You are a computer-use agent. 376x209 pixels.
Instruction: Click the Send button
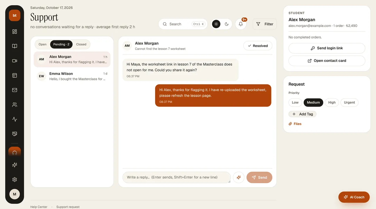pos(259,177)
